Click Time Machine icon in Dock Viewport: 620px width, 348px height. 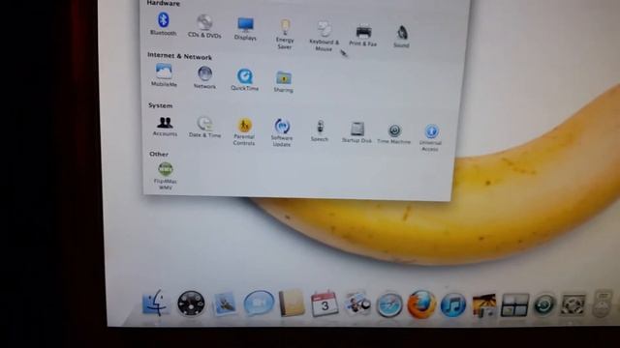point(544,305)
